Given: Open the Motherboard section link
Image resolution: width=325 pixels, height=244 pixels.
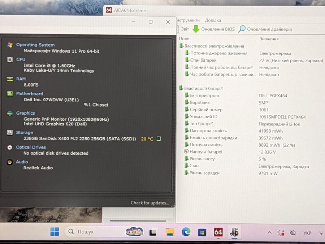Looking at the screenshot, I should (30, 94).
